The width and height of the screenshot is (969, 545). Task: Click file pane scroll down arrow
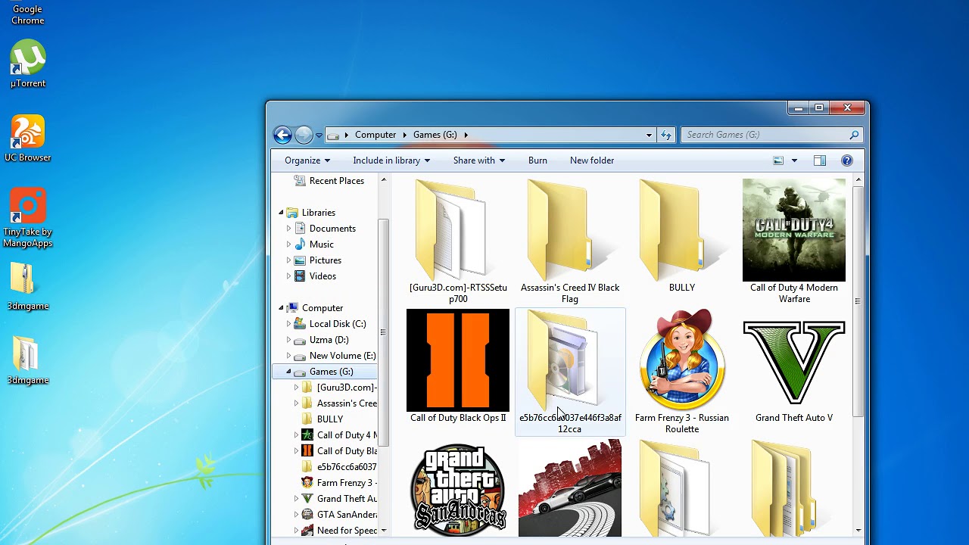click(858, 531)
